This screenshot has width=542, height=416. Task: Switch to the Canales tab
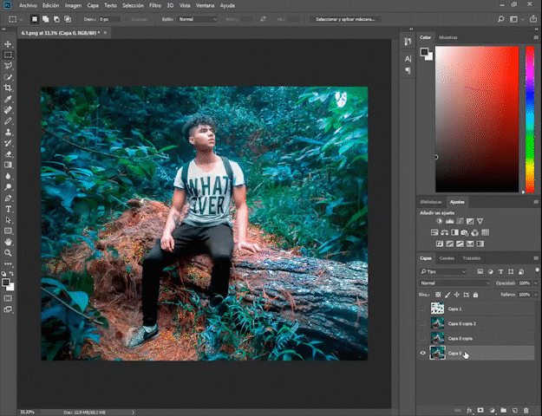pyautogui.click(x=447, y=258)
